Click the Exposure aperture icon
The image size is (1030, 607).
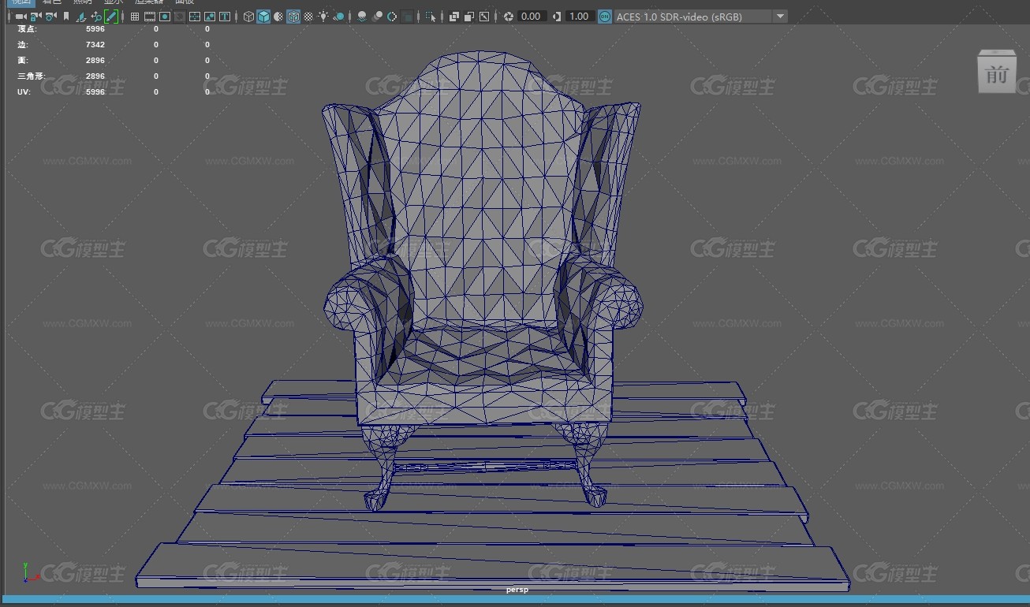click(509, 16)
